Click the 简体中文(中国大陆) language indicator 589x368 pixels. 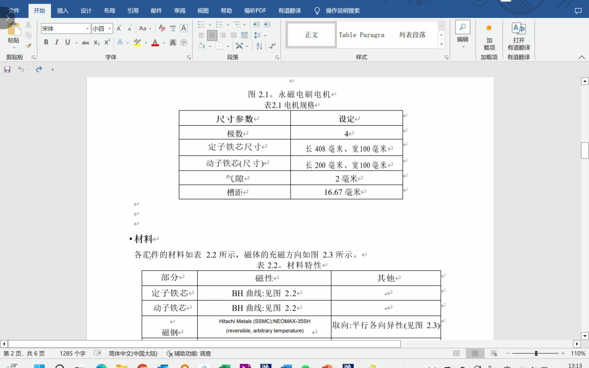click(x=133, y=353)
